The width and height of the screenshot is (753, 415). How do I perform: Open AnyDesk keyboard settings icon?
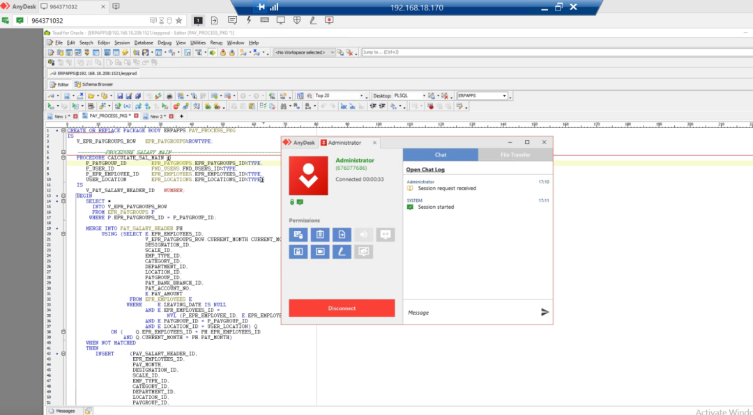pyautogui.click(x=265, y=20)
